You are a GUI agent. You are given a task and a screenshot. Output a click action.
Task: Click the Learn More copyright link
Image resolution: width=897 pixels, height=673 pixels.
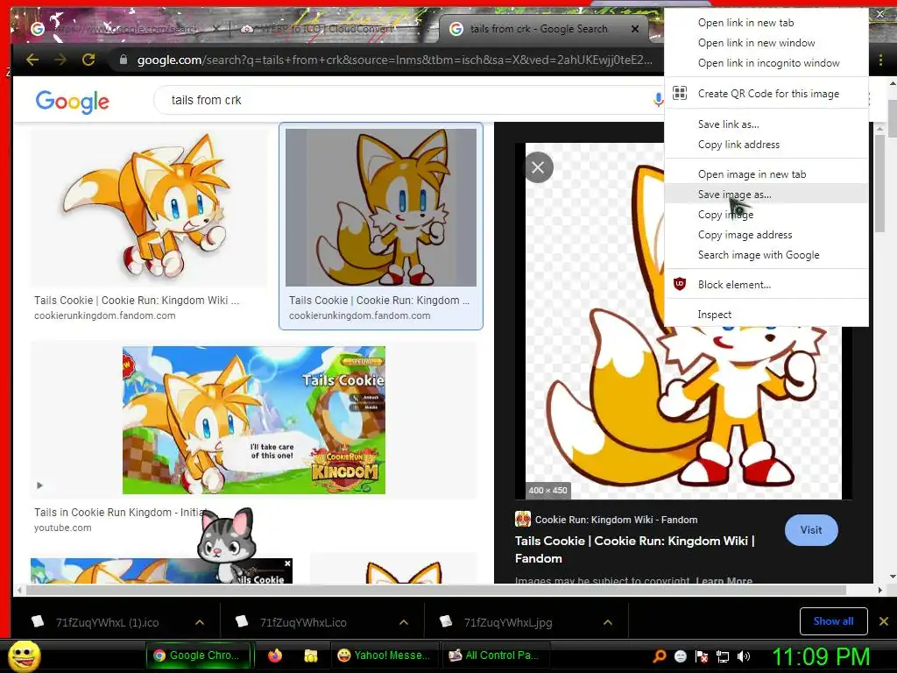[724, 580]
